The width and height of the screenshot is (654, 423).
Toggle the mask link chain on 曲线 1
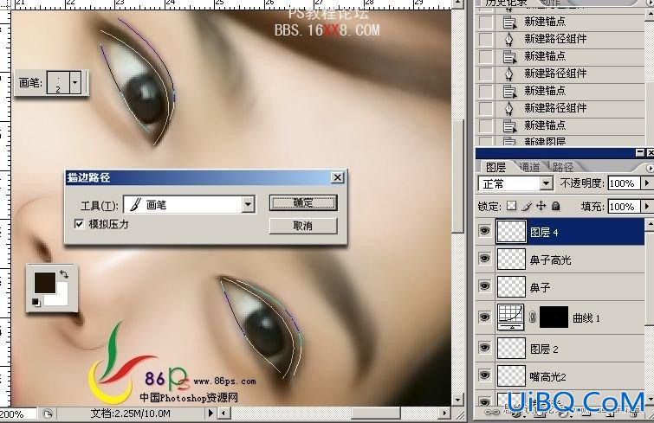(532, 317)
